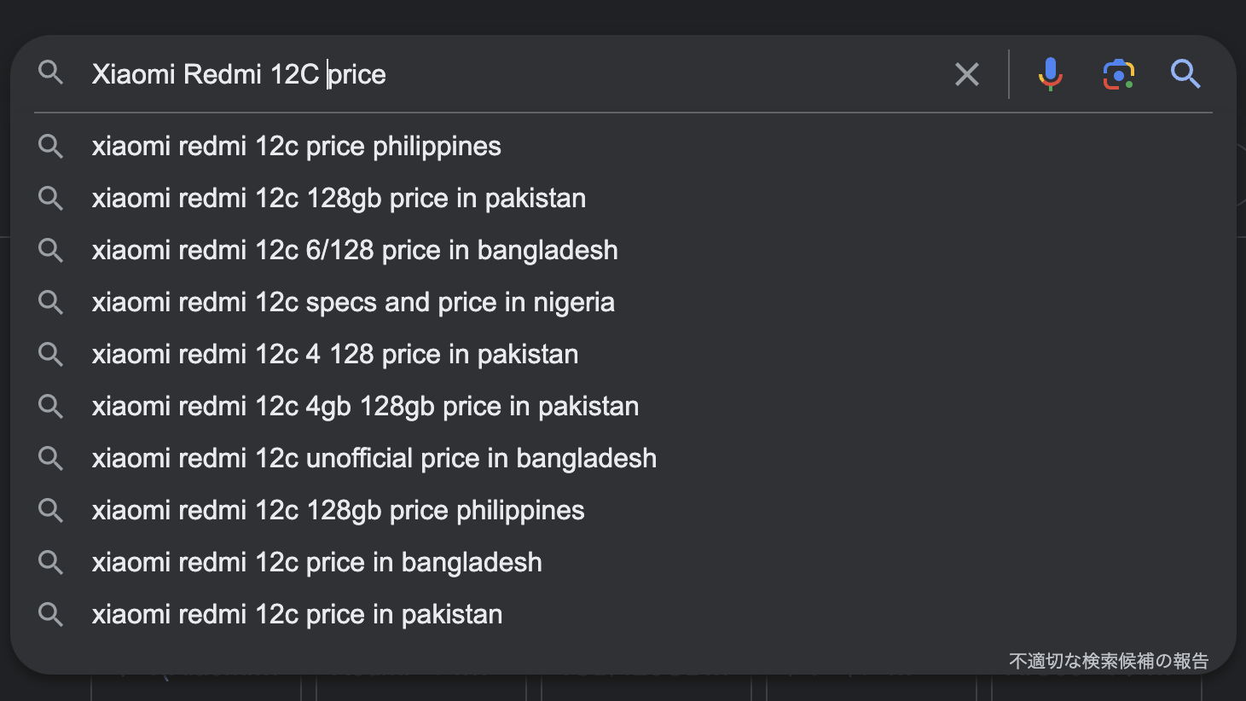Choose '12c 4 128 price in pakistan' suggestion
1246x701 pixels.
coord(335,355)
